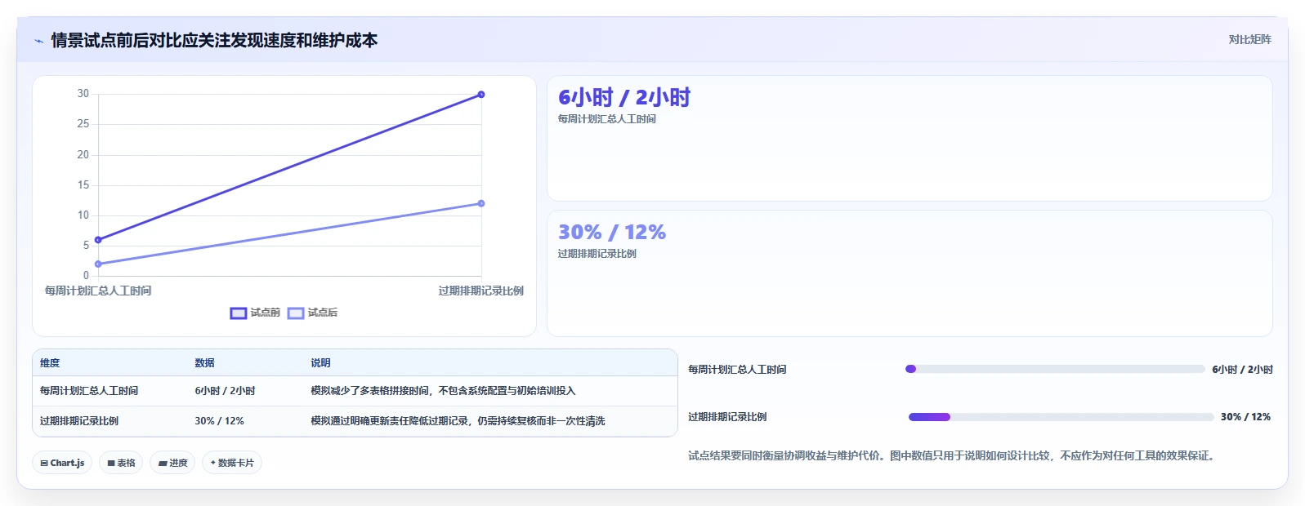
Task: Click the 试点后 legend color box
Action: pyautogui.click(x=296, y=313)
